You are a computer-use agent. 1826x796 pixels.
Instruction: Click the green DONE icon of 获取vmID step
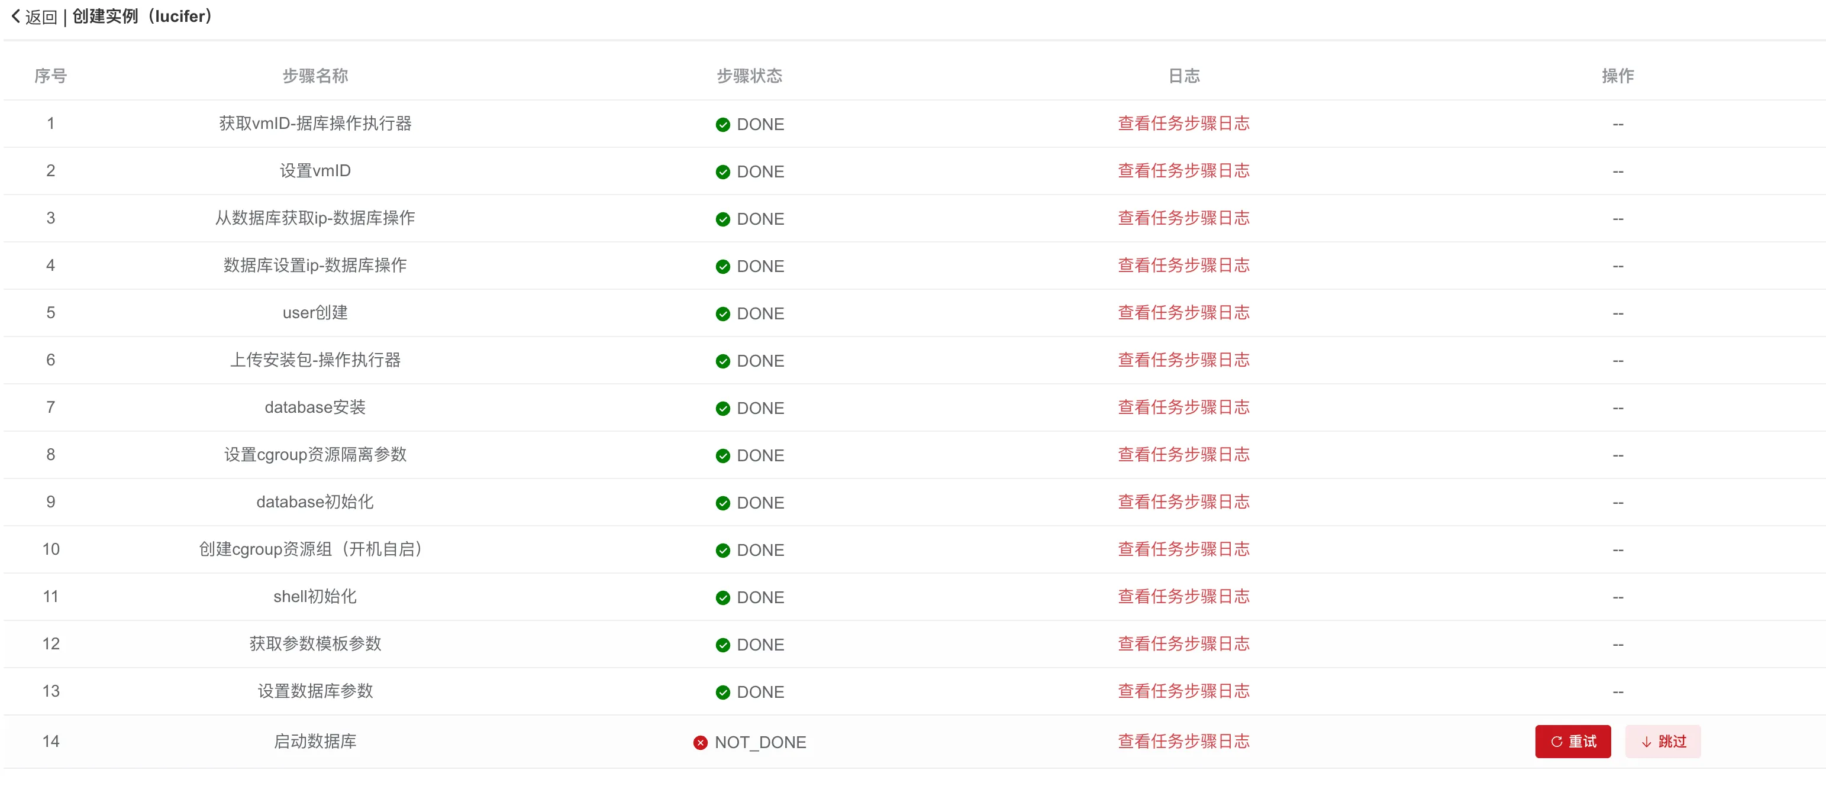(722, 124)
